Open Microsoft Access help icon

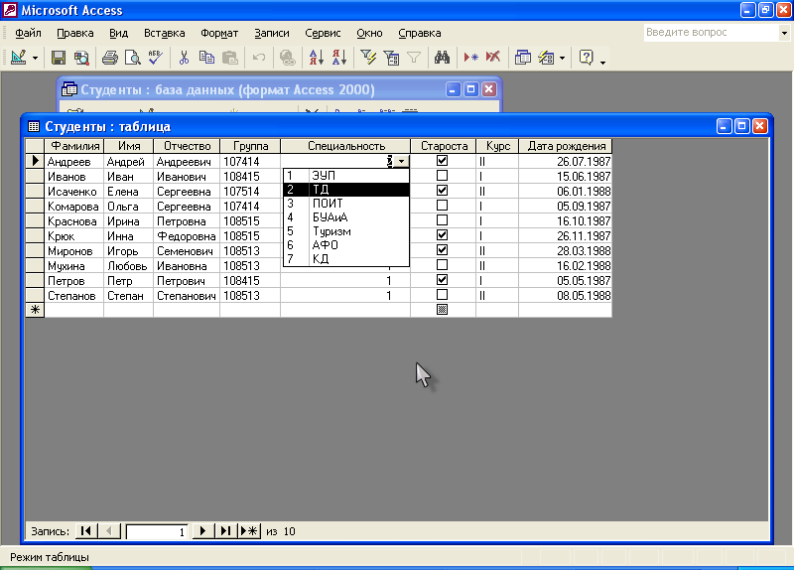pyautogui.click(x=586, y=58)
